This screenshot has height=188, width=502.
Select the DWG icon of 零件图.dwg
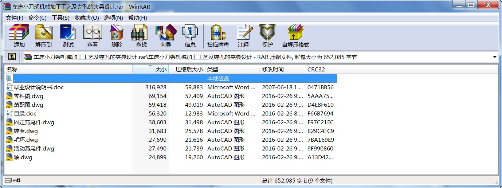pyautogui.click(x=9, y=96)
